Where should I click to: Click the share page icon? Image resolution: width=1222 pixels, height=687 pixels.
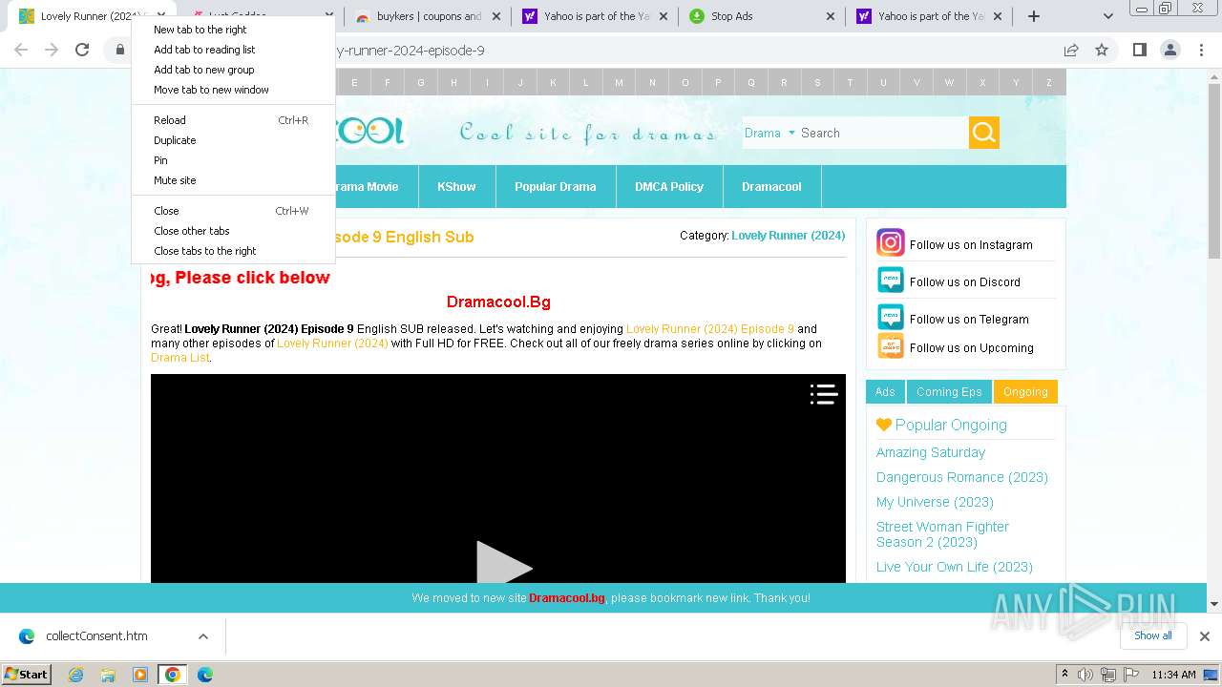coord(1071,50)
